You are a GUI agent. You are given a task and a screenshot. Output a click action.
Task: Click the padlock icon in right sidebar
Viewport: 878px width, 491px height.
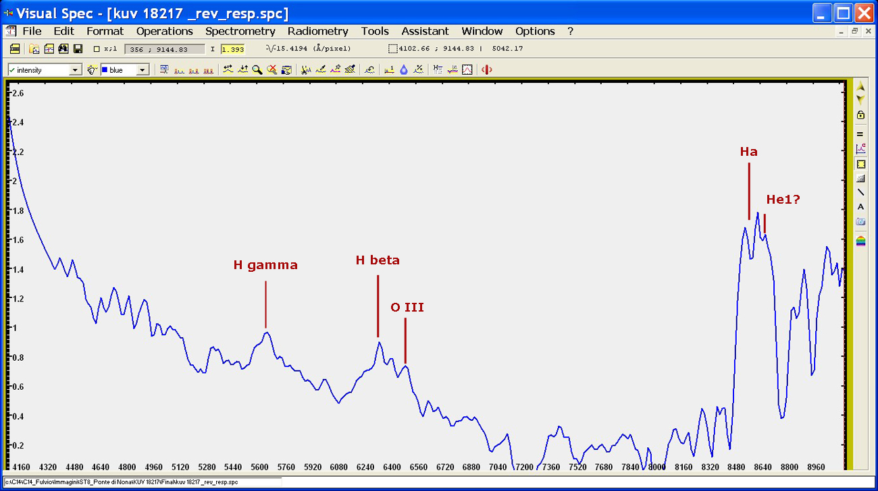pyautogui.click(x=860, y=115)
